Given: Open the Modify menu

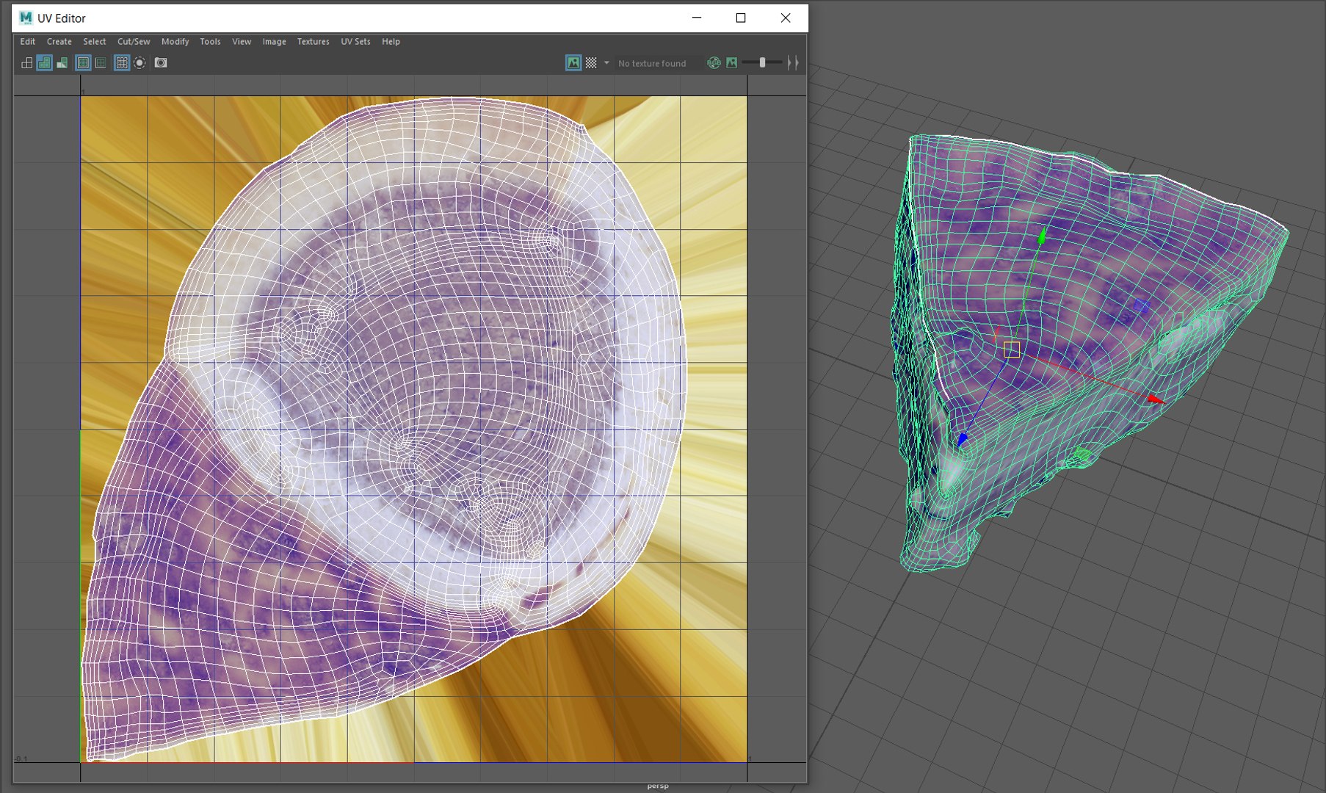Looking at the screenshot, I should (x=175, y=42).
